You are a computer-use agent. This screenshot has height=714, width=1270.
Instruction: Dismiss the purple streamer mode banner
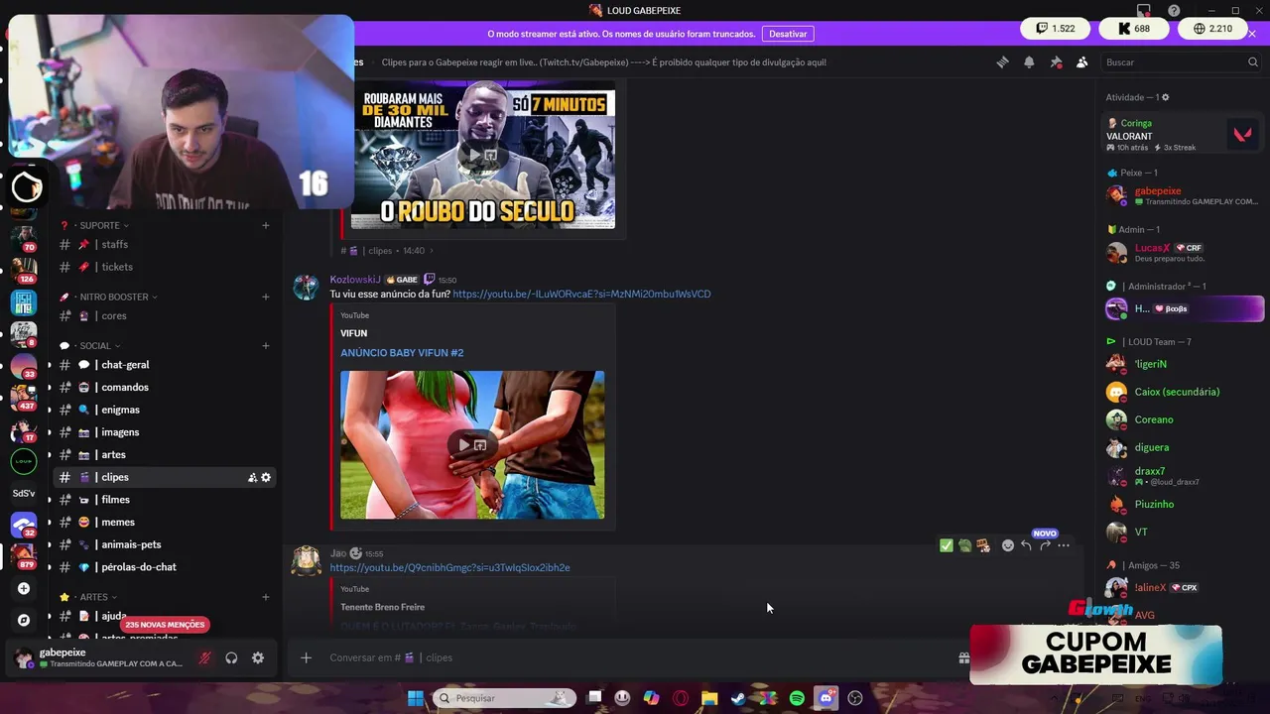tap(1252, 34)
